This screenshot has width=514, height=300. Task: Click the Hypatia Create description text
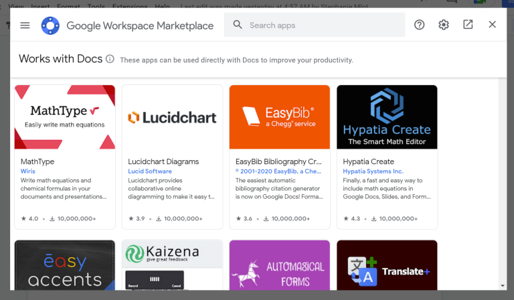point(387,189)
